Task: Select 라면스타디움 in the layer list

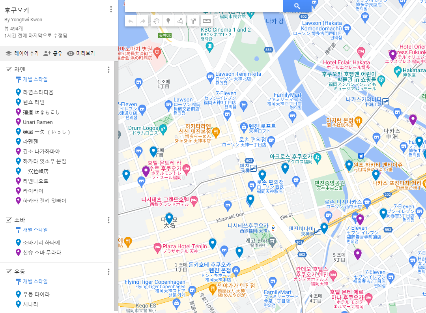Action: point(38,92)
